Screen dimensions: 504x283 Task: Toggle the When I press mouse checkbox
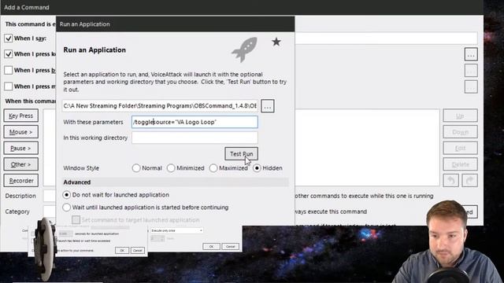9,86
